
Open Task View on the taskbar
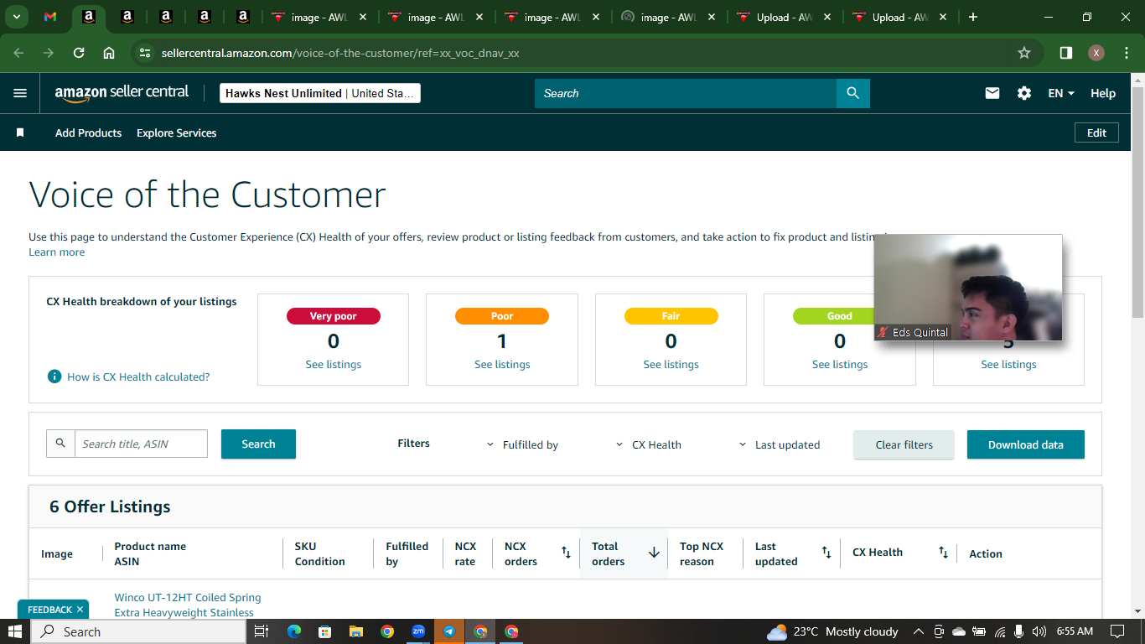(262, 631)
